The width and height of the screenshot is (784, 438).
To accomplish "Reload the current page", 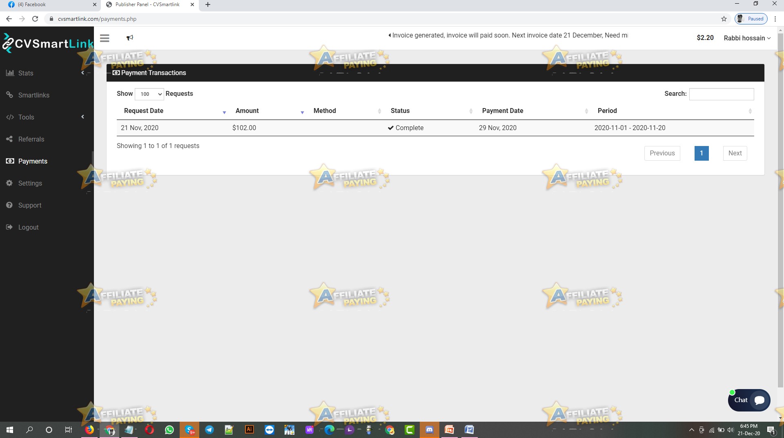I will pos(35,19).
